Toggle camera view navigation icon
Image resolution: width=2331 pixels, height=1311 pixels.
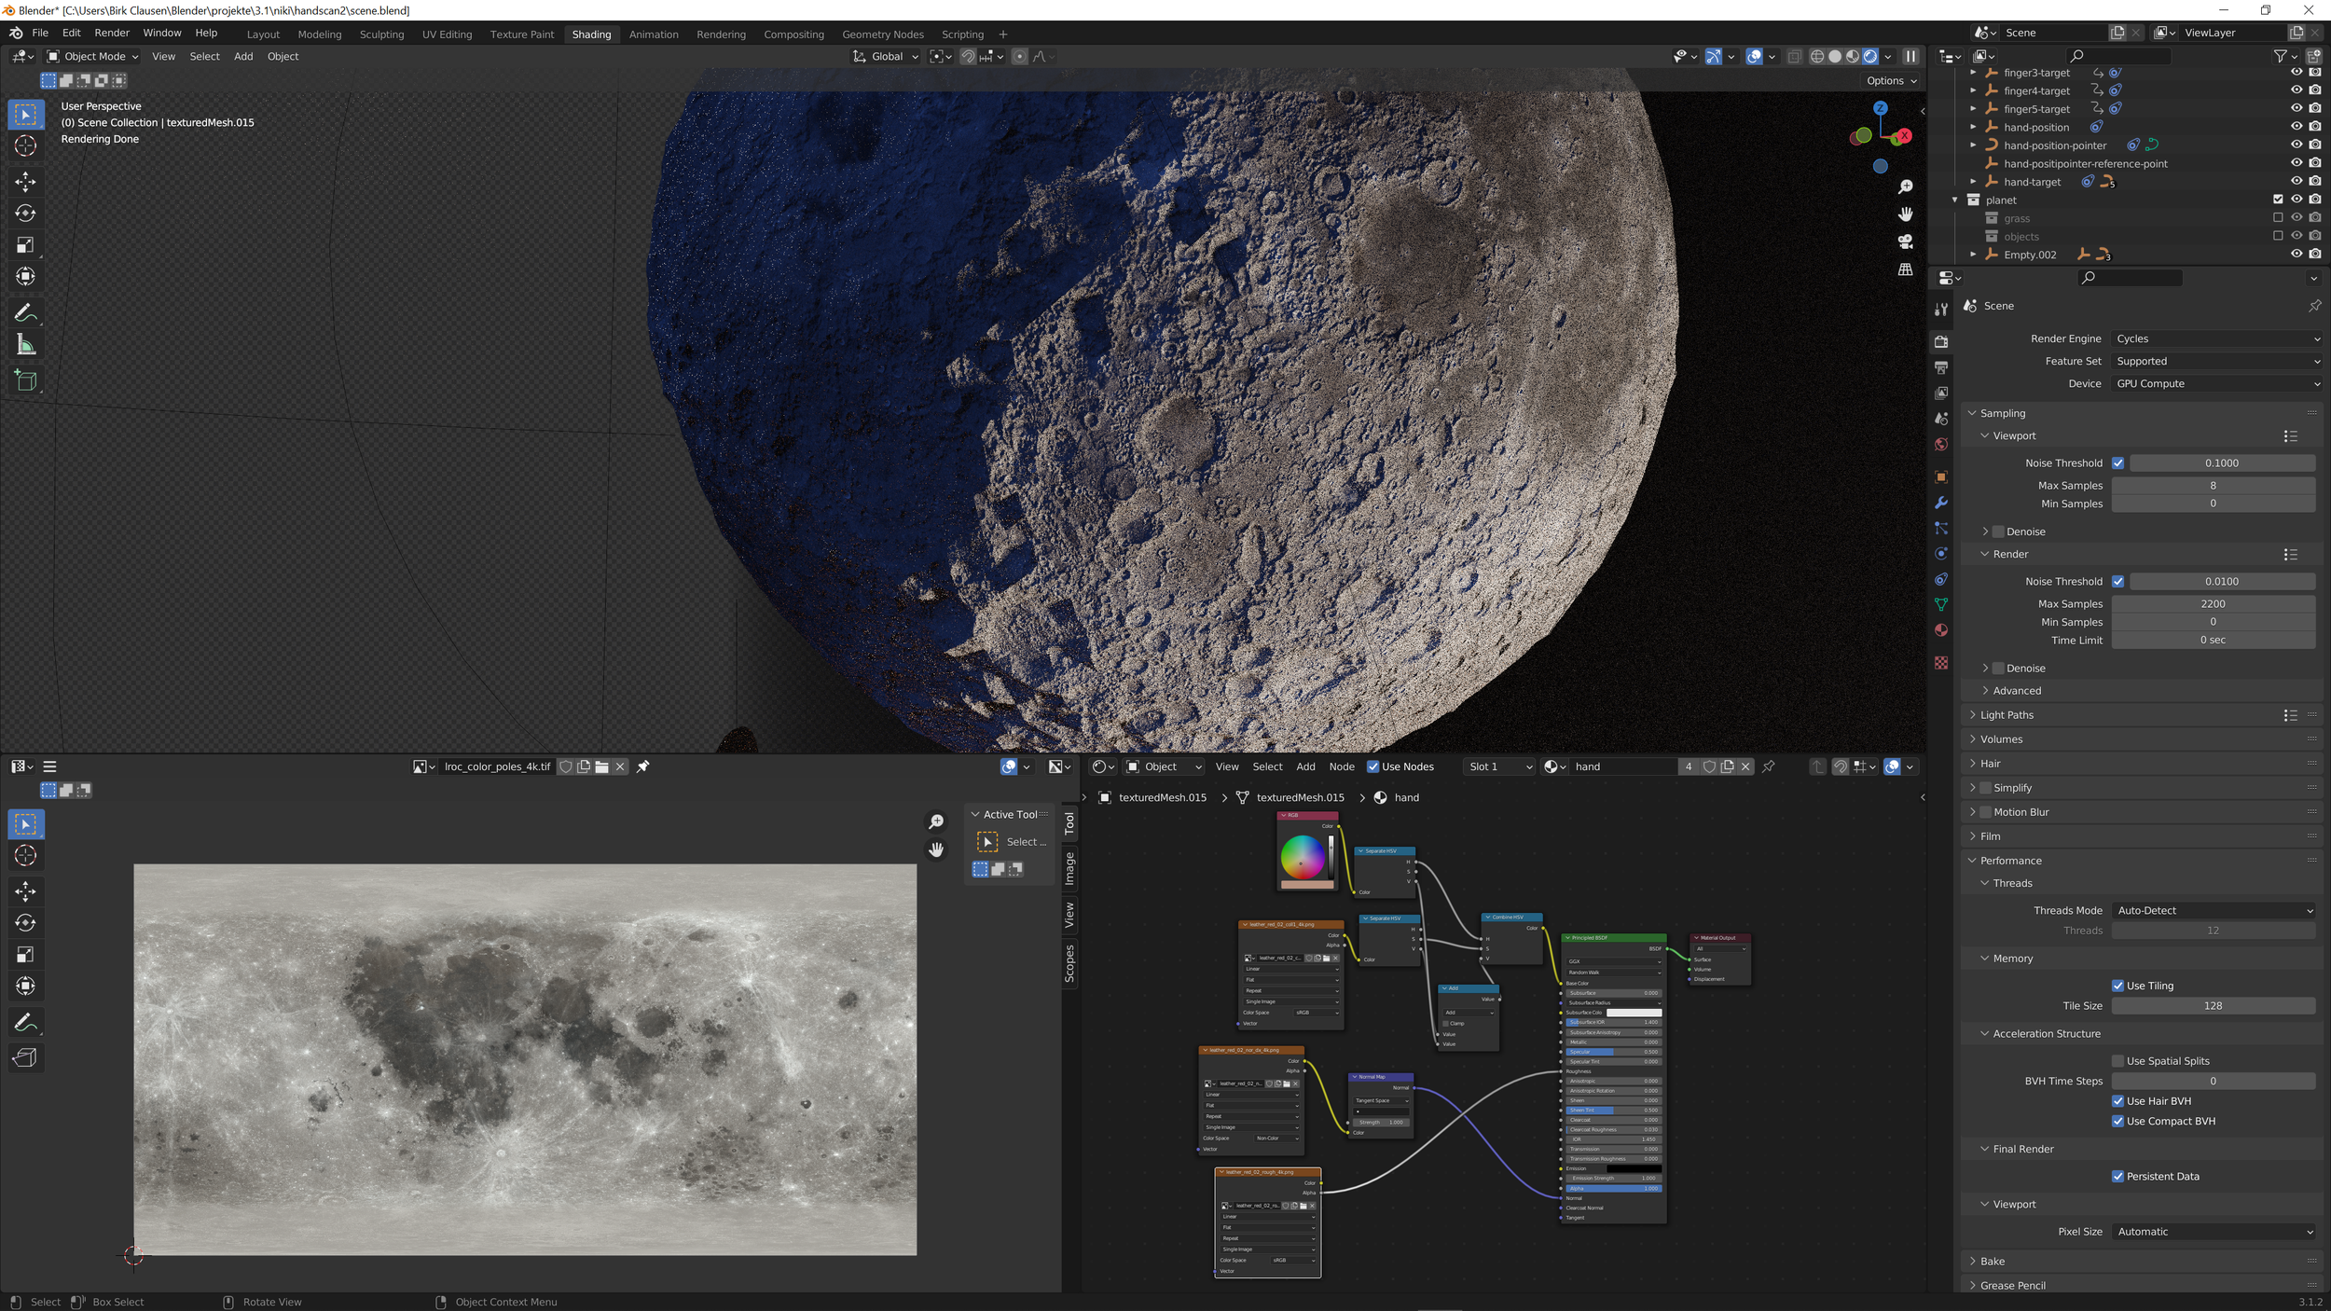[x=1905, y=241]
